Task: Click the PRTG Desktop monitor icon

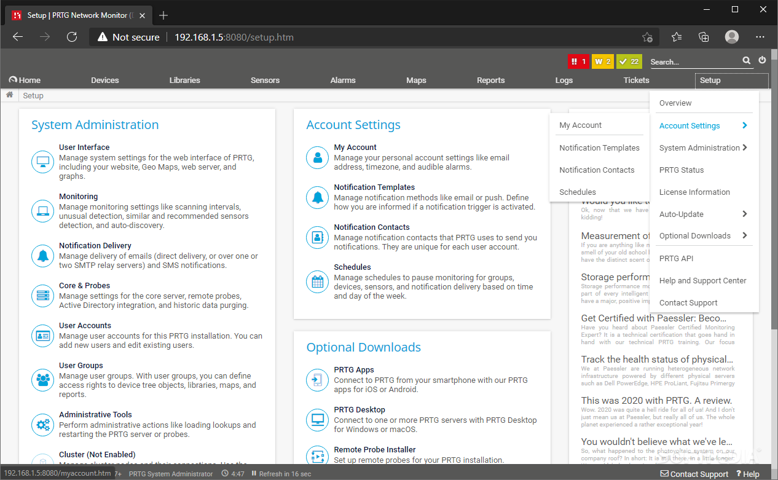Action: pyautogui.click(x=318, y=420)
